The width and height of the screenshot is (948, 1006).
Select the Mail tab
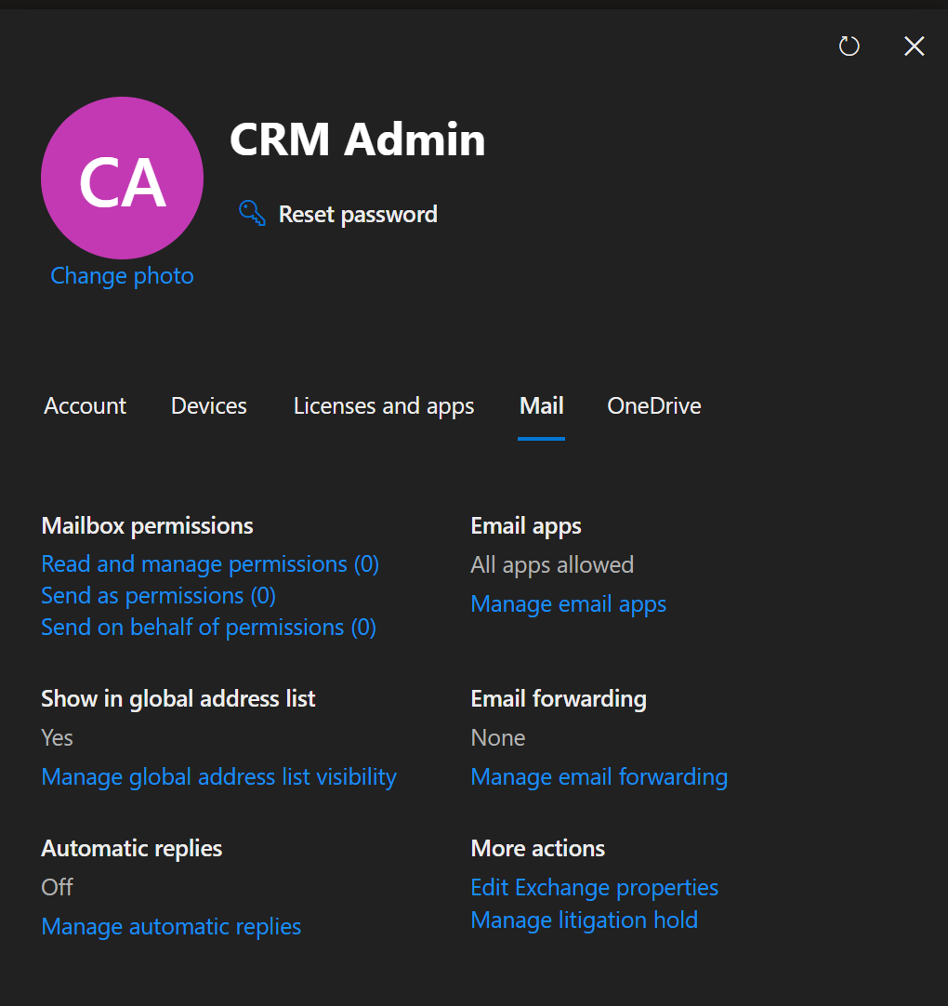(x=541, y=406)
